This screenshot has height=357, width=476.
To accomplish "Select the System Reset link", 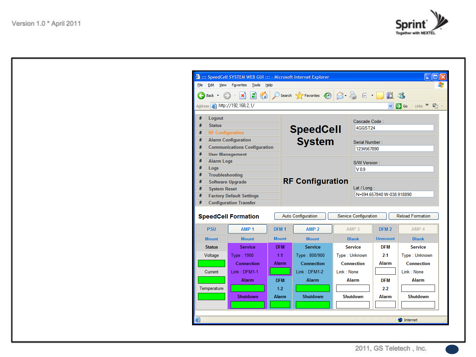I will point(223,189).
